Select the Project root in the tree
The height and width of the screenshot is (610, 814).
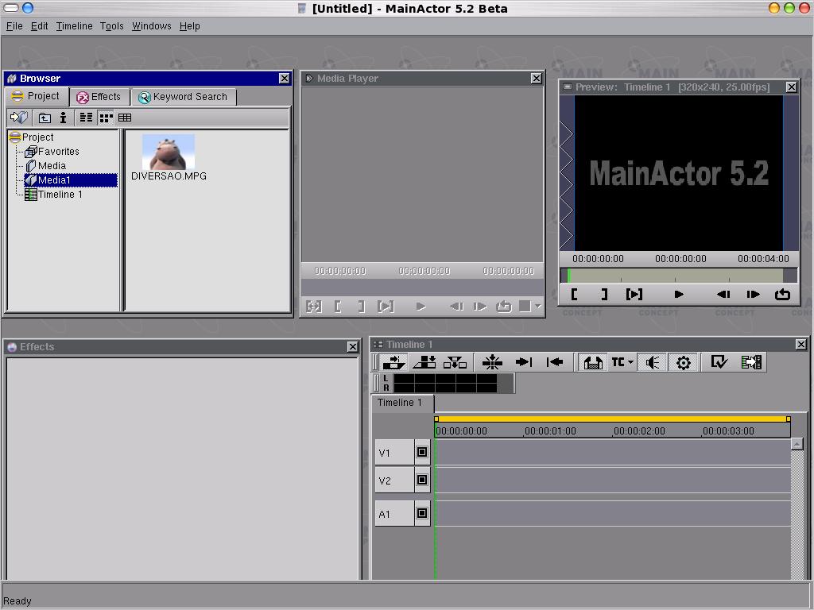pyautogui.click(x=31, y=137)
